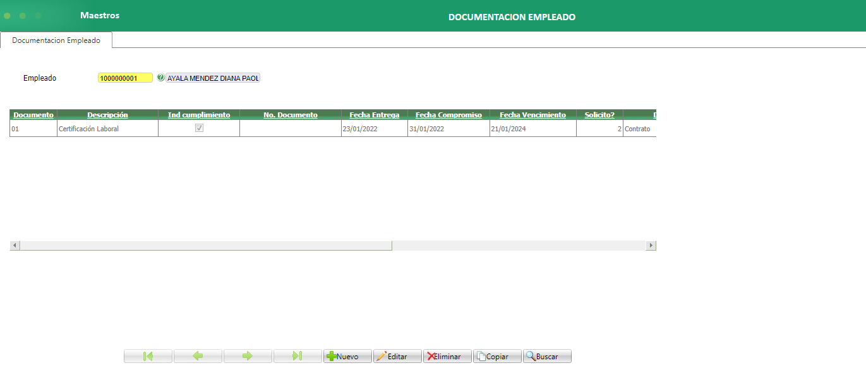Click the '23/01/2022' delivery date cell

tap(375, 128)
